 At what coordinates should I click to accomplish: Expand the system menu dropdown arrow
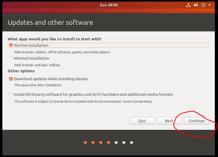click(210, 5)
